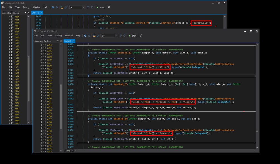Click Undo icon in front window toolbar
The width and height of the screenshot is (280, 164).
pyautogui.click(x=121, y=36)
